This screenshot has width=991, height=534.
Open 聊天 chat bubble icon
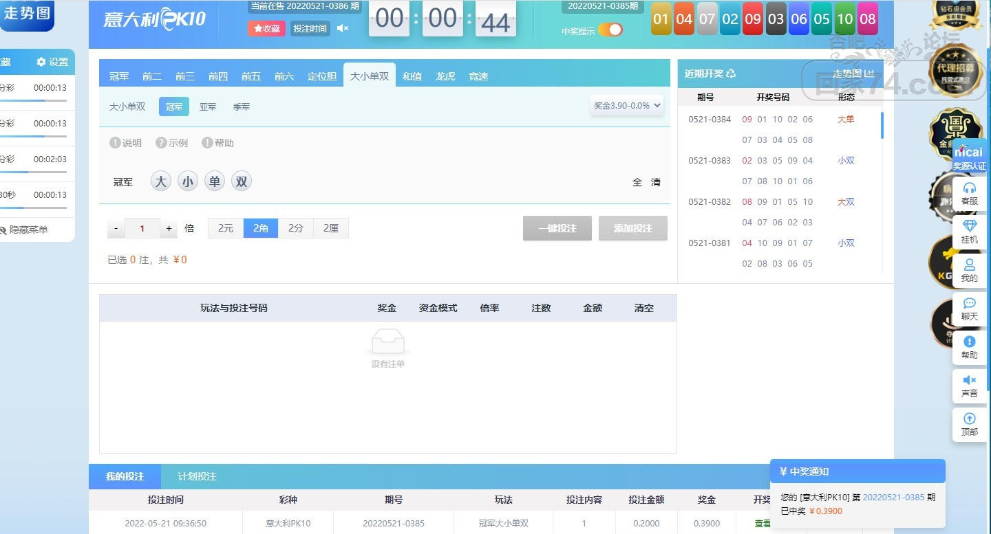(x=970, y=303)
